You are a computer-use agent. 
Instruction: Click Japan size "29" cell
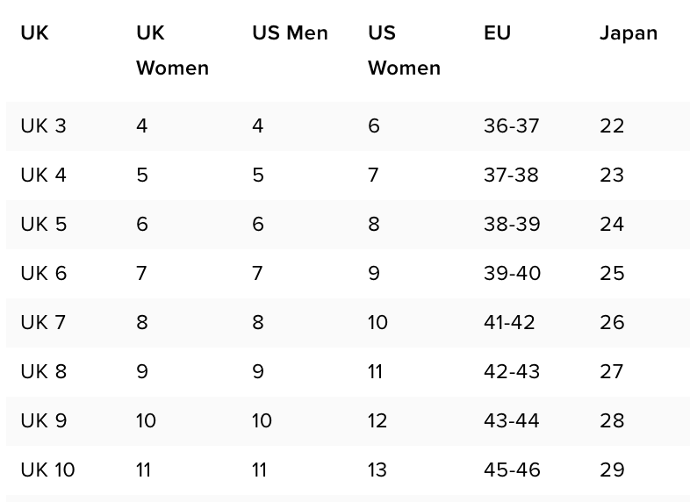click(612, 470)
